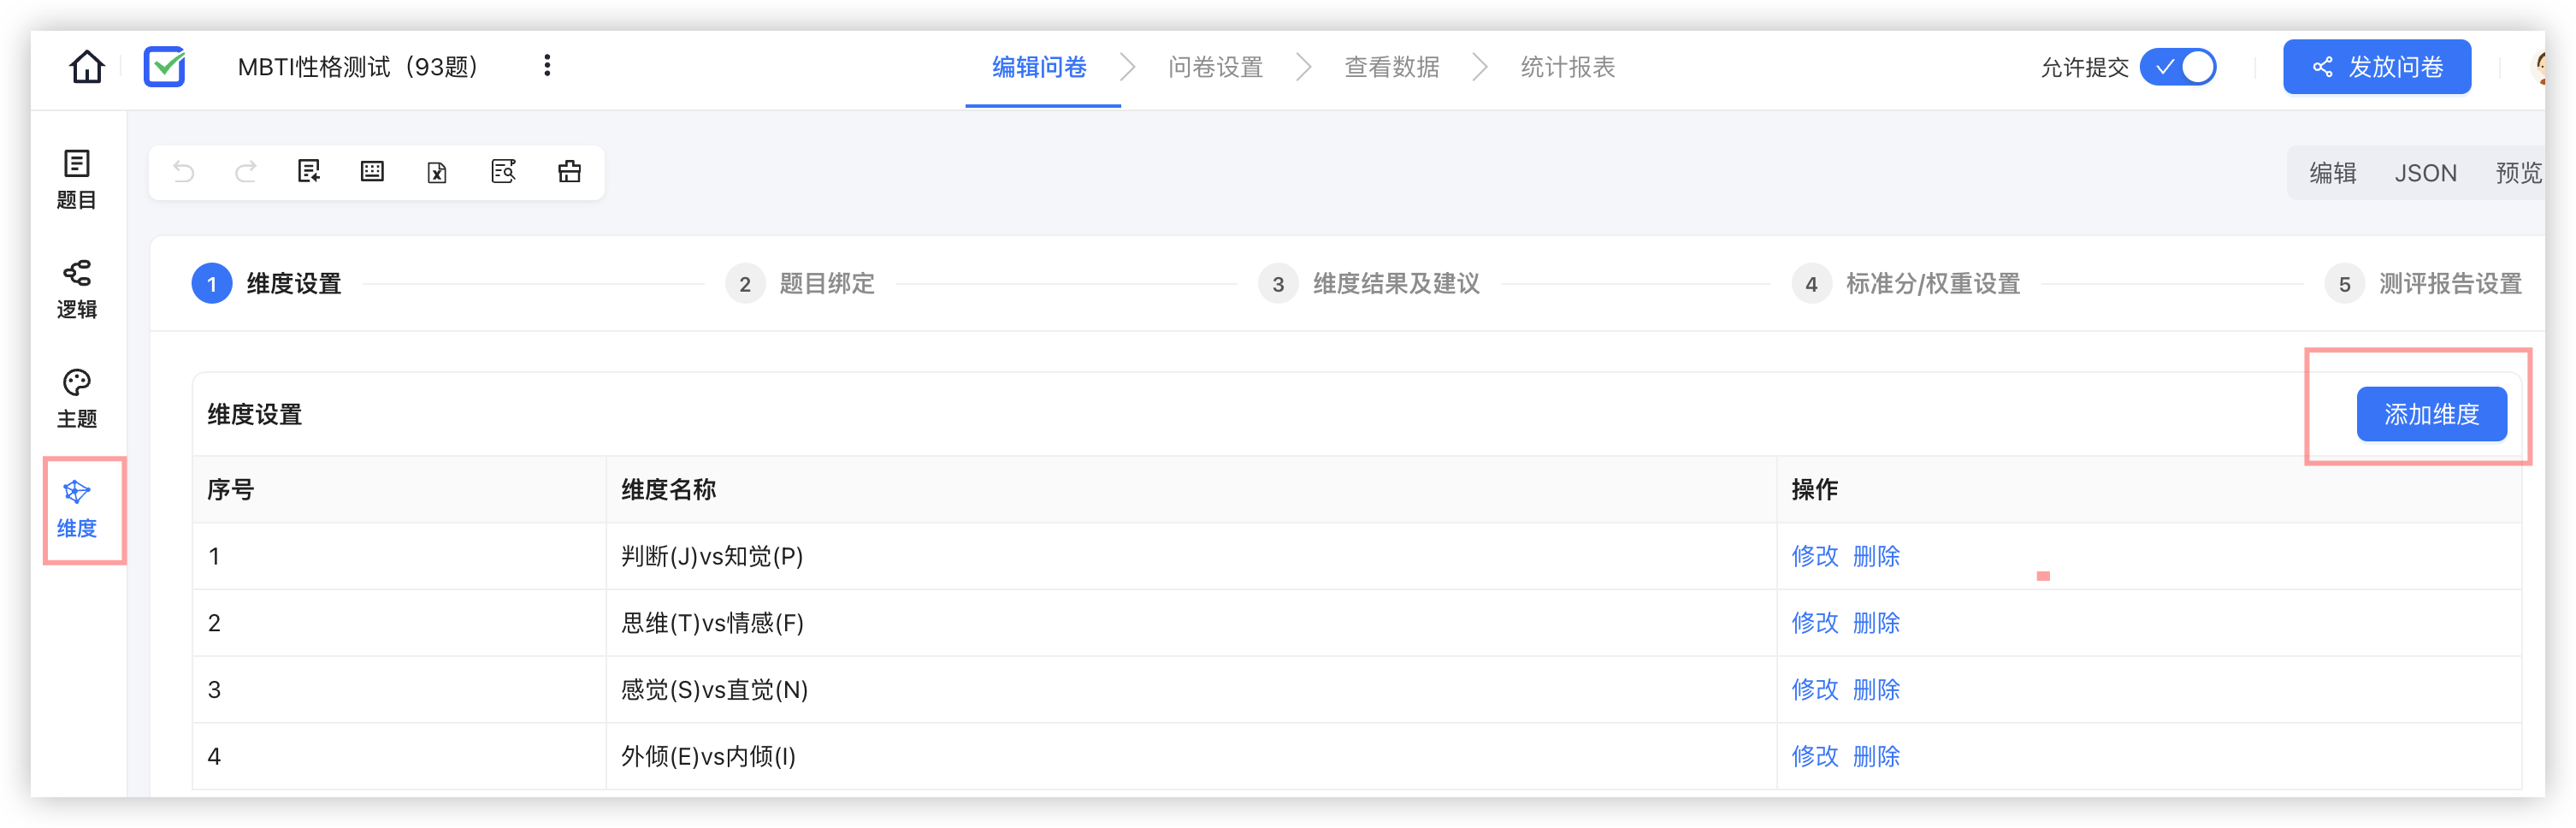Switch to the 统计报表 tab
This screenshot has height=828, width=2576.
click(1567, 67)
